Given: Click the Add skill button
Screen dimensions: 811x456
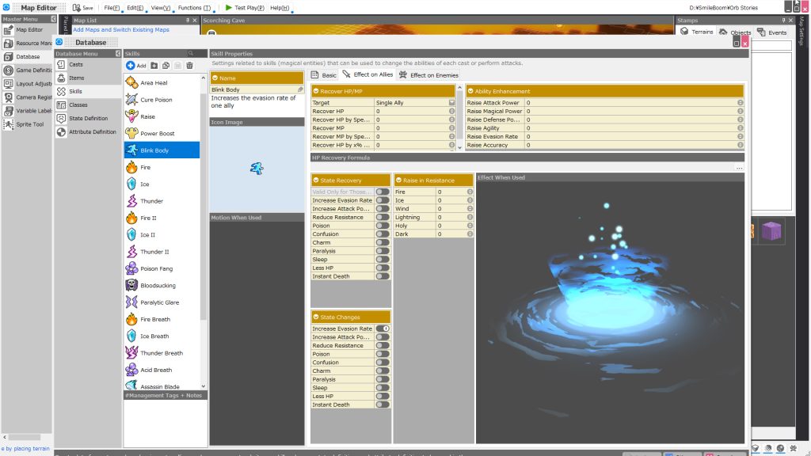Looking at the screenshot, I should 136,66.
